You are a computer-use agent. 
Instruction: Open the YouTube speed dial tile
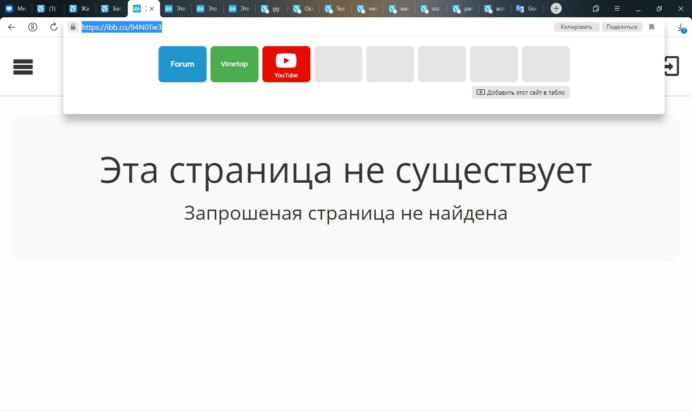[286, 64]
